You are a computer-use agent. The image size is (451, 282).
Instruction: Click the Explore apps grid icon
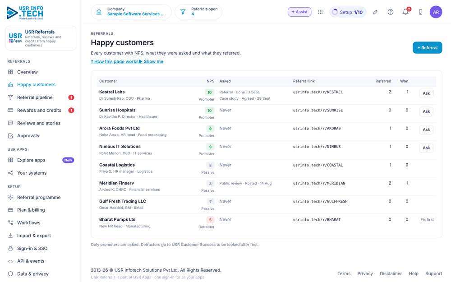click(10, 160)
